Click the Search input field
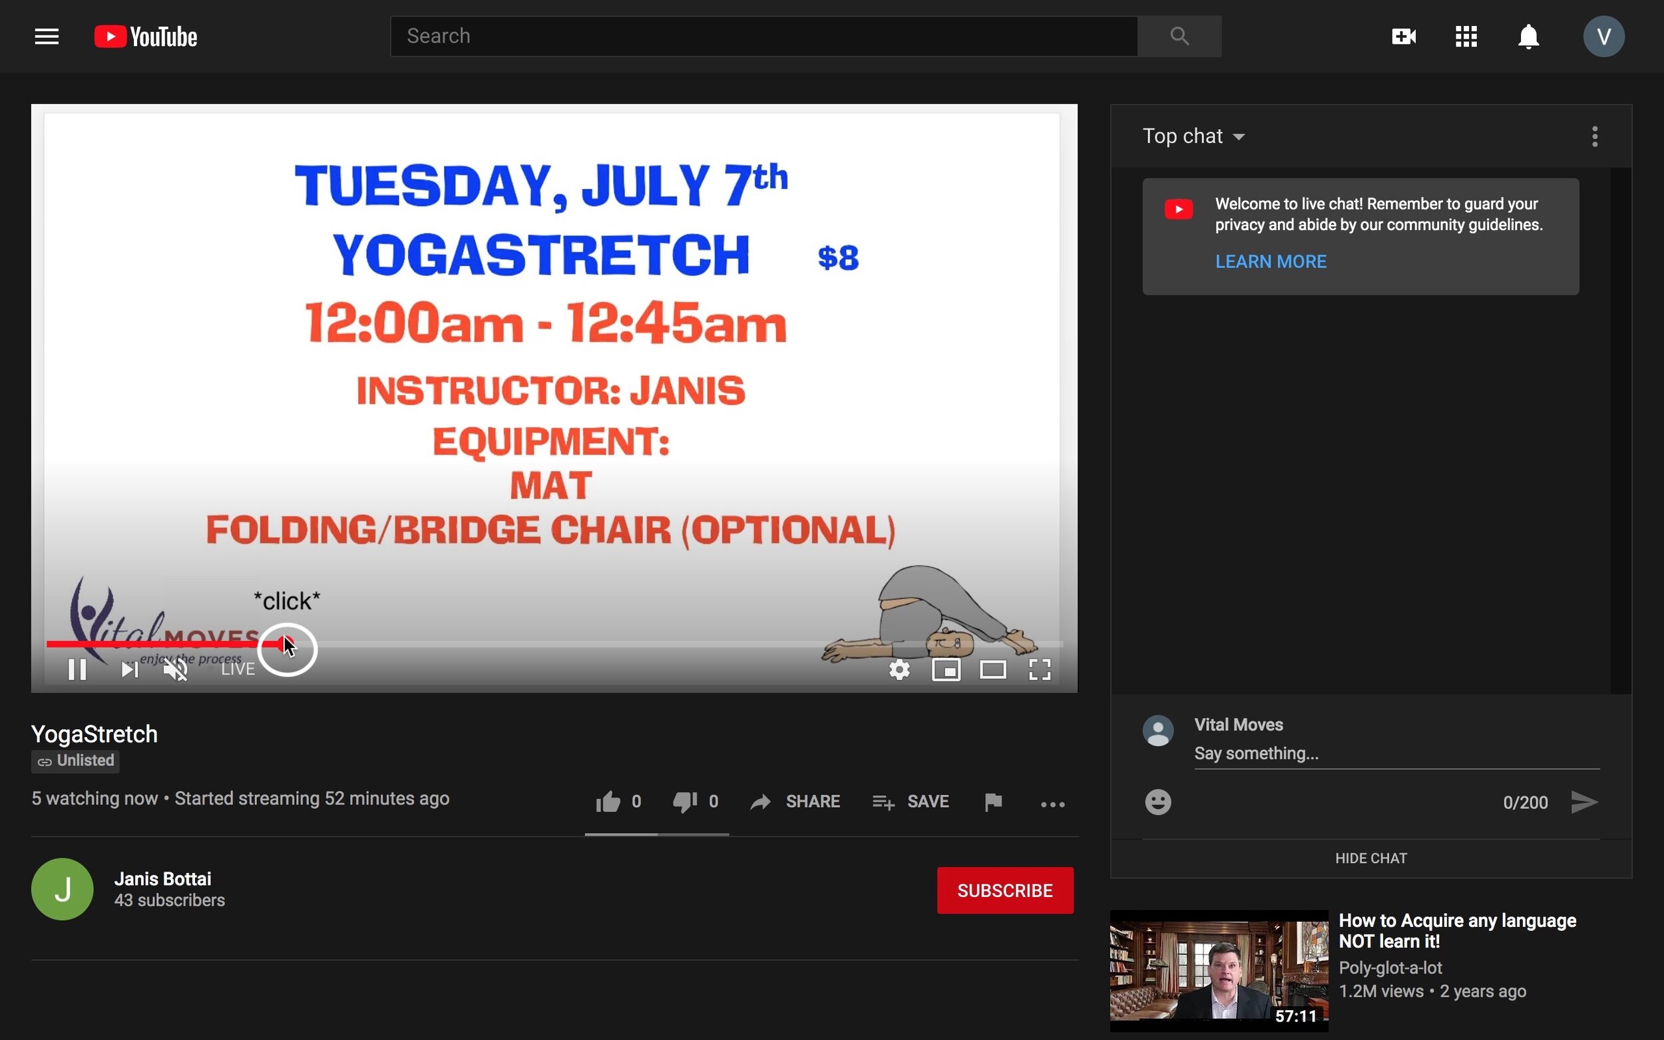This screenshot has width=1664, height=1040. point(763,36)
